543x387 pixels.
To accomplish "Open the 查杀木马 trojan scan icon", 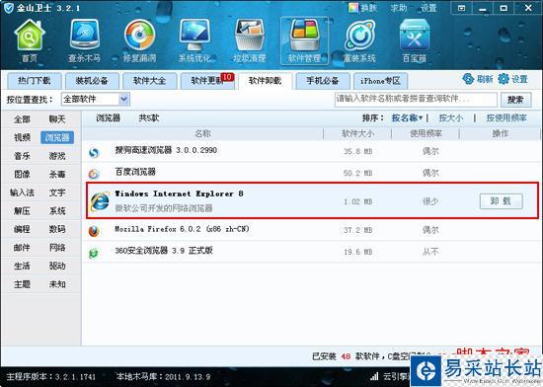I will [85, 40].
